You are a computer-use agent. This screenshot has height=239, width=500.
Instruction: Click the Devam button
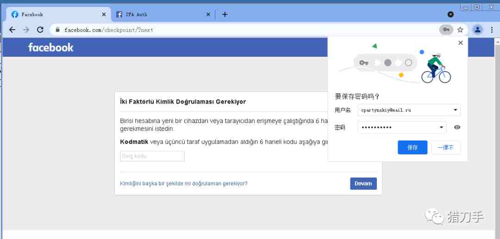click(363, 184)
